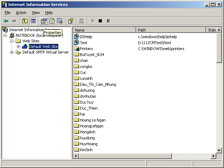Open the Help menu
Viewport: 224px width, 168px height.
tap(49, 13)
